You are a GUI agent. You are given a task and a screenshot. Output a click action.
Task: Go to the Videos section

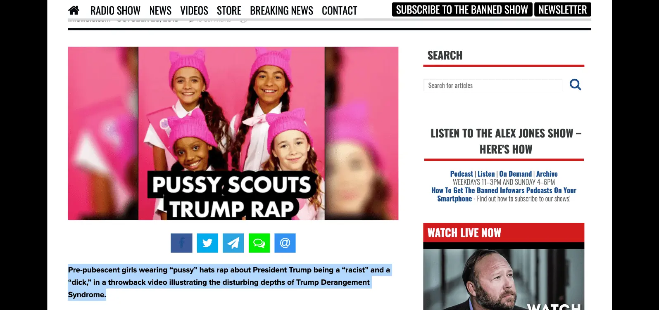[x=194, y=11]
